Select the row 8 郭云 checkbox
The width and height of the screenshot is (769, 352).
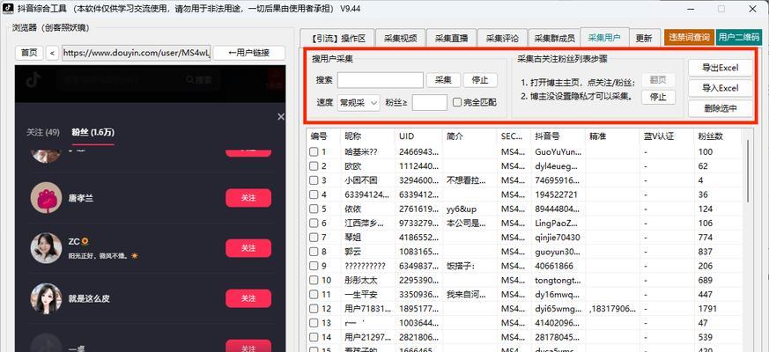(x=314, y=252)
